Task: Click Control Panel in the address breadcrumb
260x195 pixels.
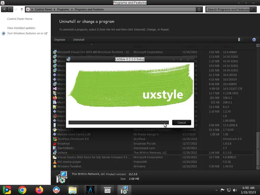Action: (x=43, y=9)
